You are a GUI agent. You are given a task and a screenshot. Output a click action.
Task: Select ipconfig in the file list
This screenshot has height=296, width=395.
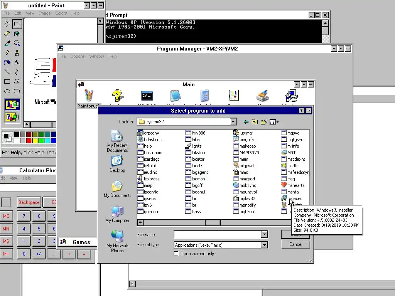[x=149, y=192]
